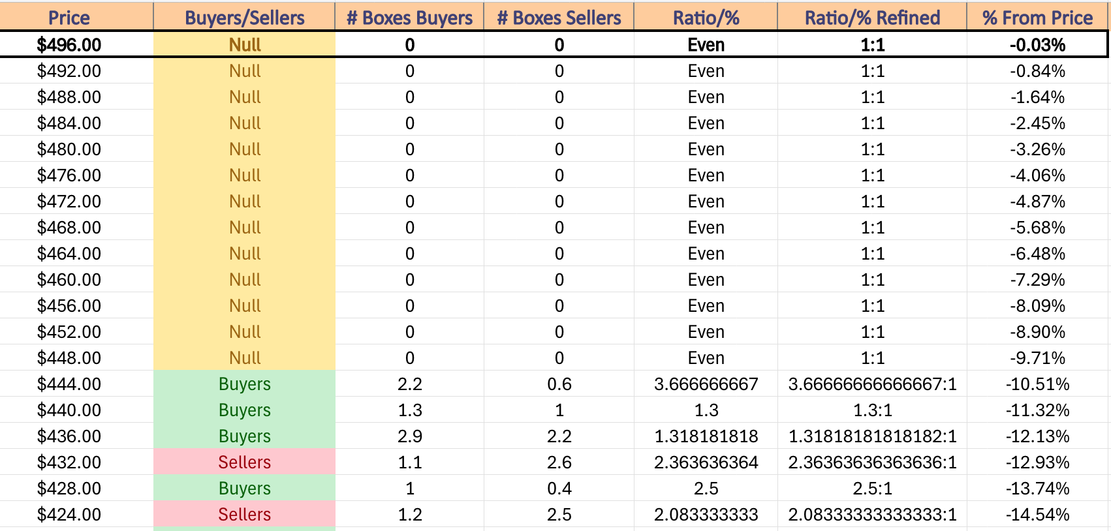1111x531 pixels.
Task: Click the Null cell in the $492.00 row
Action: coord(245,71)
